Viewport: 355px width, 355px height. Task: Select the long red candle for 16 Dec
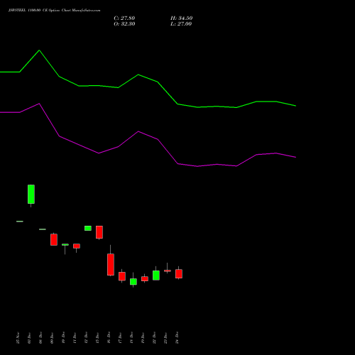111,265
